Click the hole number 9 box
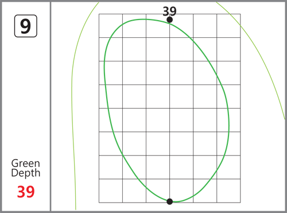287x213 pixels. point(26,26)
